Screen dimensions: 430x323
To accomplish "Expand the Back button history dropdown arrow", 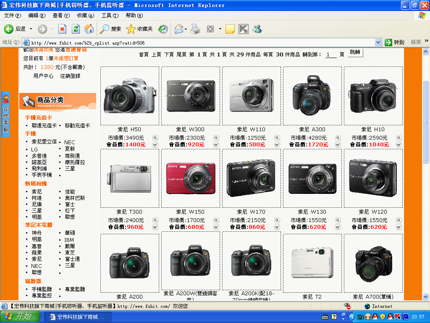I will pyautogui.click(x=31, y=29).
